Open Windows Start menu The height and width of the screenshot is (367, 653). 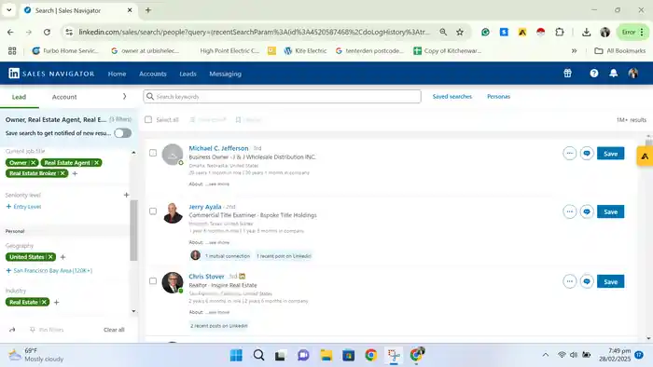click(236, 355)
